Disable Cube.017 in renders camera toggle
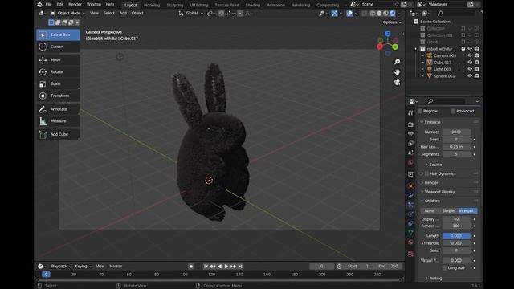The image size is (514, 289). [477, 63]
